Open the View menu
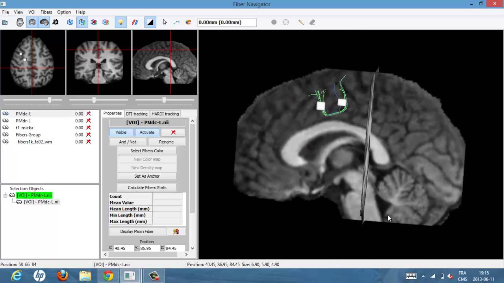 [19, 12]
